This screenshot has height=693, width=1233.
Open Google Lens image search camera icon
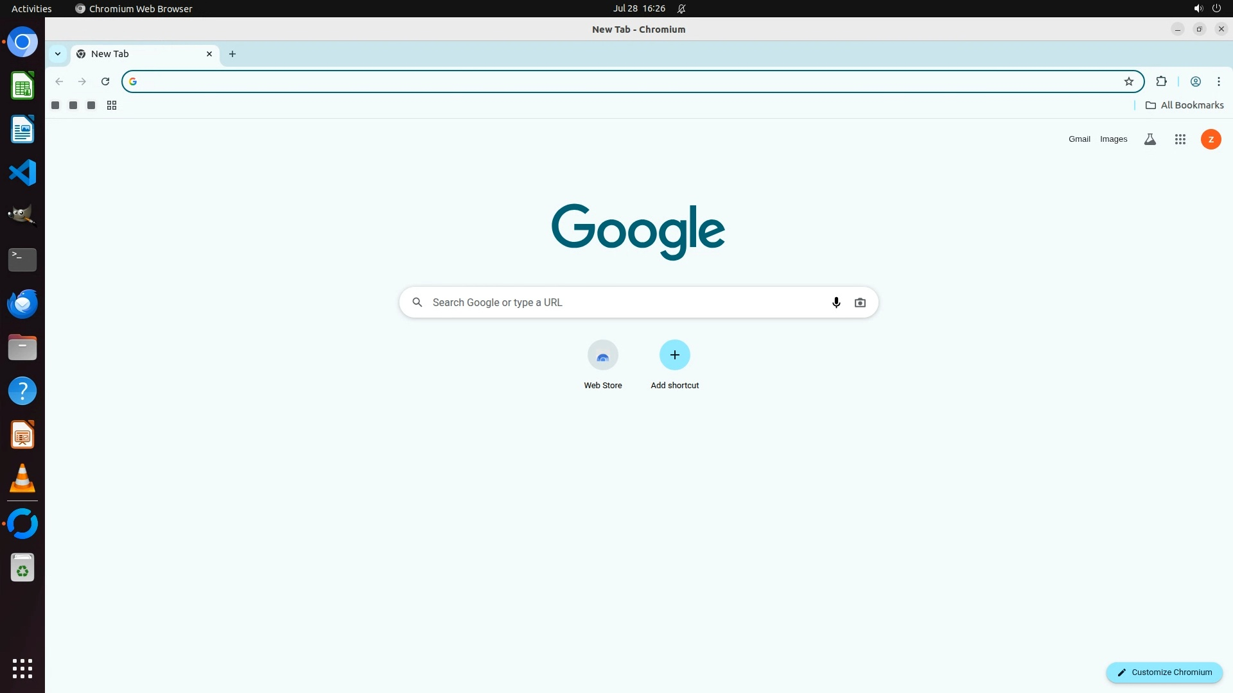(x=860, y=302)
